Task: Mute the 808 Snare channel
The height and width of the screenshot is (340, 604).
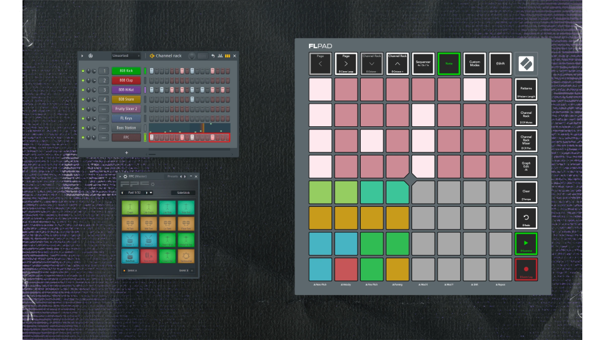Action: pyautogui.click(x=83, y=99)
